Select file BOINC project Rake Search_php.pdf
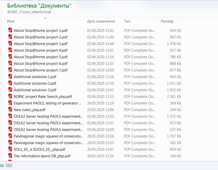The width and height of the screenshot is (218, 170). coord(43,96)
